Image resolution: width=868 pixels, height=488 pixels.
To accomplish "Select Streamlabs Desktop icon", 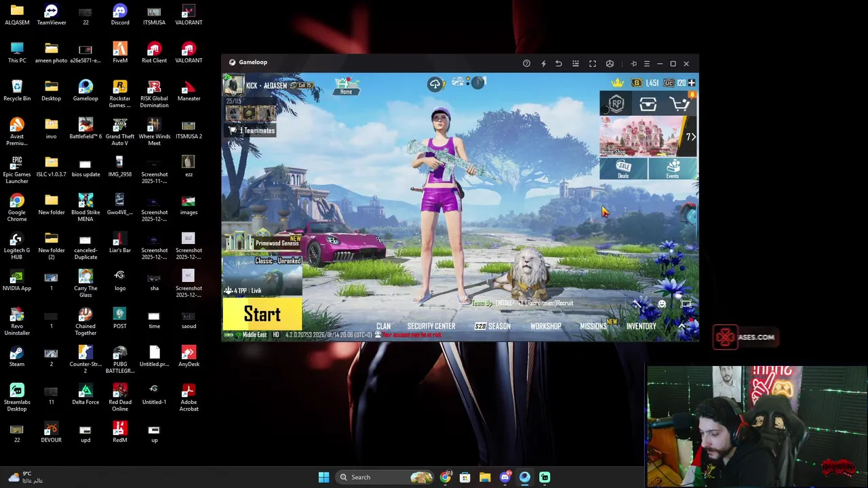I will (x=17, y=398).
